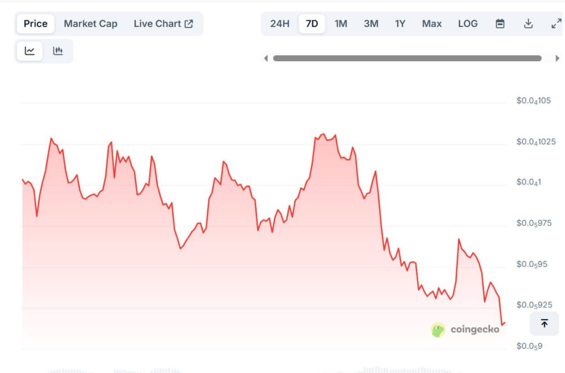
Task: Click the horizontal scrollbar thumb
Action: tap(407, 58)
